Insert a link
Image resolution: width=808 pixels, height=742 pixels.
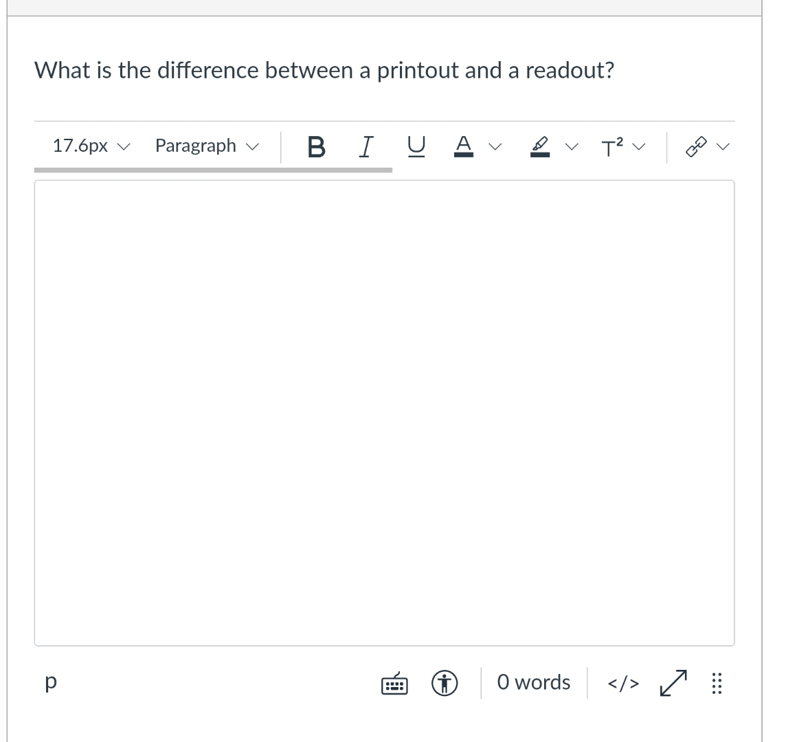coord(698,146)
